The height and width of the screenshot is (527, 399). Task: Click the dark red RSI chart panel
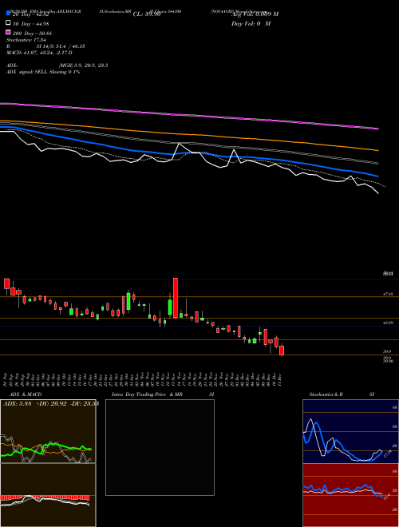350,495
